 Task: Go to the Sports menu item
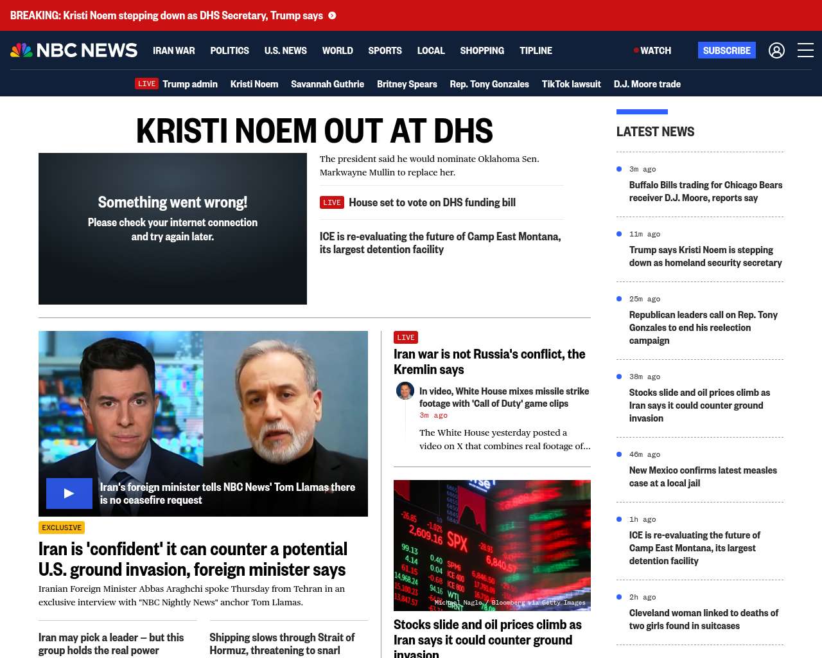385,50
